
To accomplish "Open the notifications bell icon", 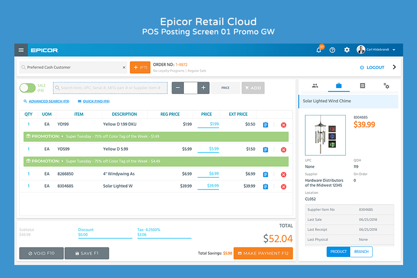I will point(319,50).
